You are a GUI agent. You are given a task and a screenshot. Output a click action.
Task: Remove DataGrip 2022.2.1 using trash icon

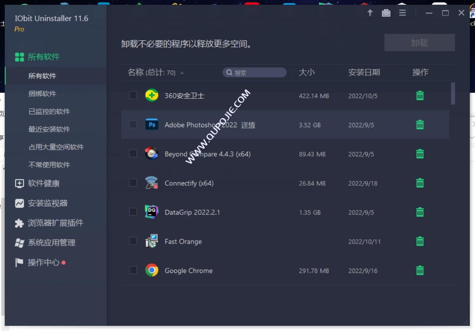pyautogui.click(x=420, y=212)
